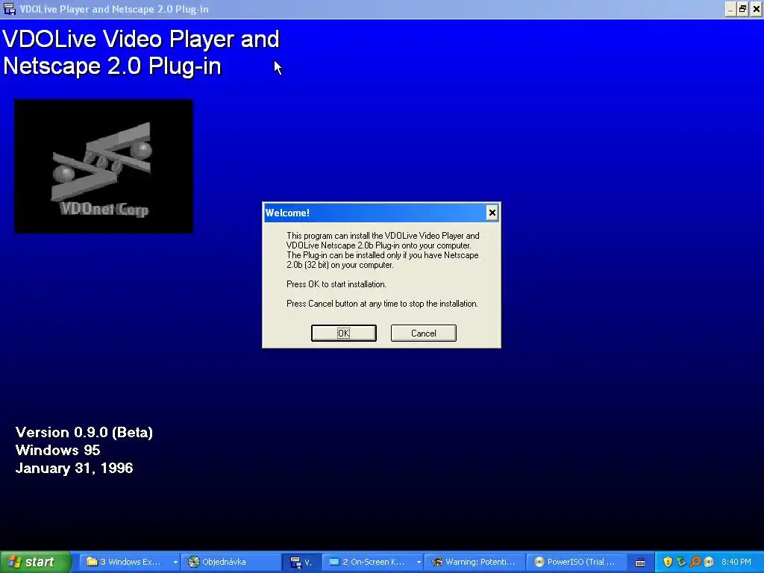Switch to the Objednávka taskbar window
764x573 pixels.
coord(232,562)
